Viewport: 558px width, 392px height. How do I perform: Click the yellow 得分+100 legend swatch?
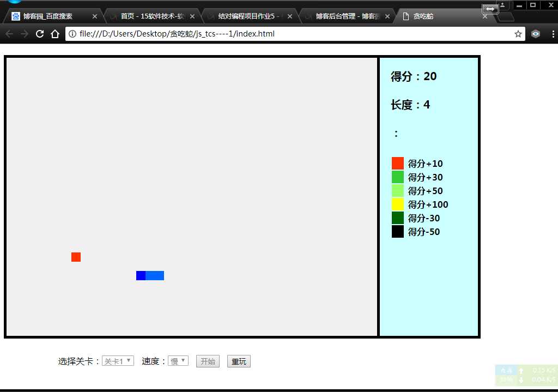[397, 204]
